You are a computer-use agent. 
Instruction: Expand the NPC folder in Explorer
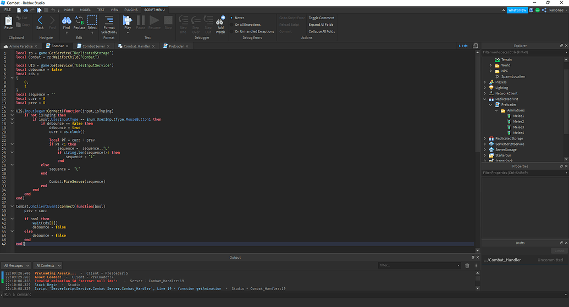490,71
